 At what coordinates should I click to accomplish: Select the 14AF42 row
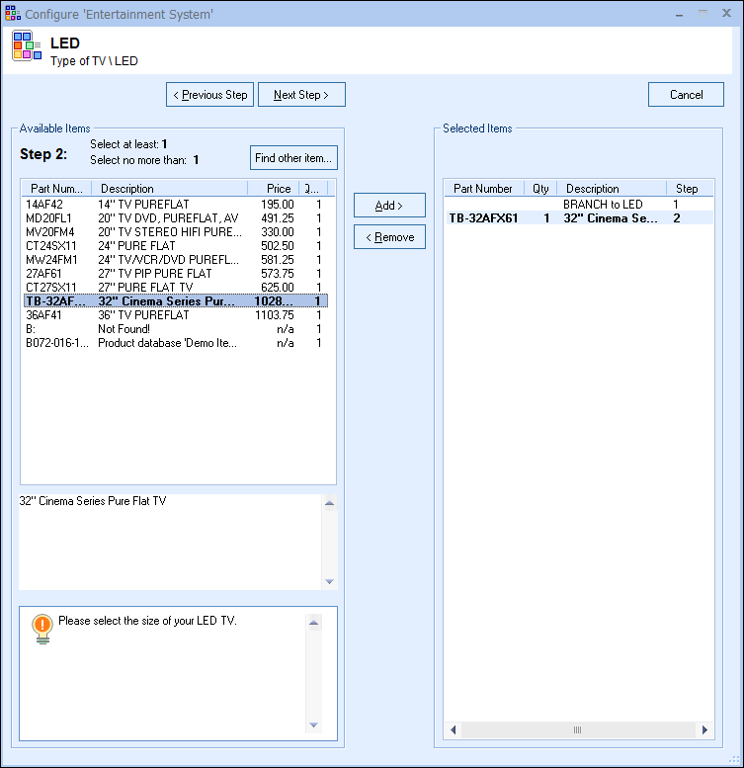pyautogui.click(x=175, y=205)
